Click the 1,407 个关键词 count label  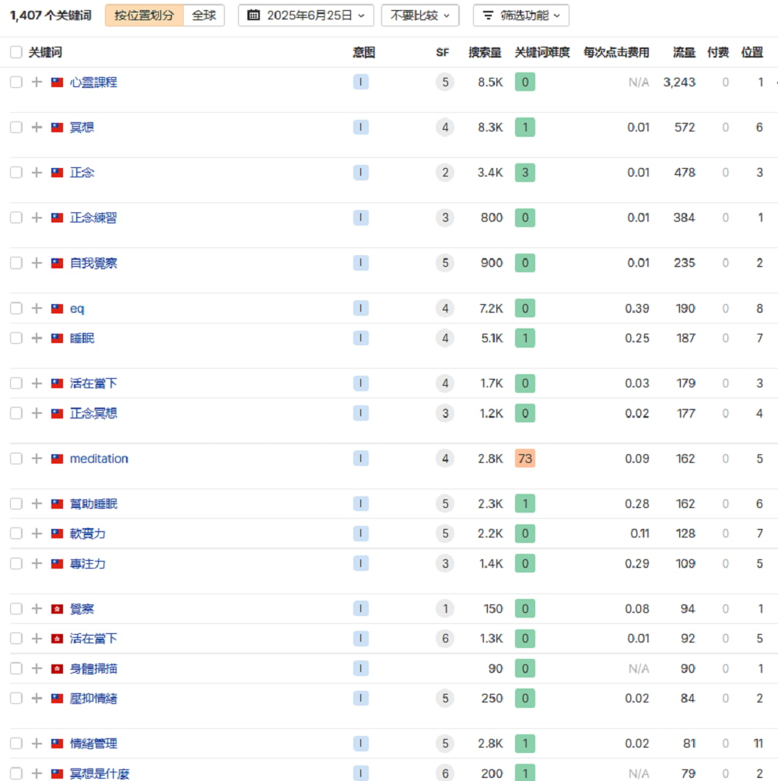51,16
